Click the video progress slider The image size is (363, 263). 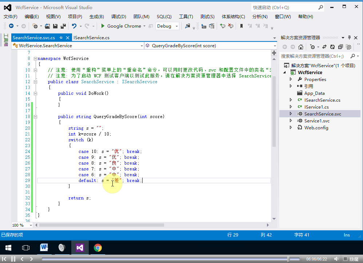(288, 259)
